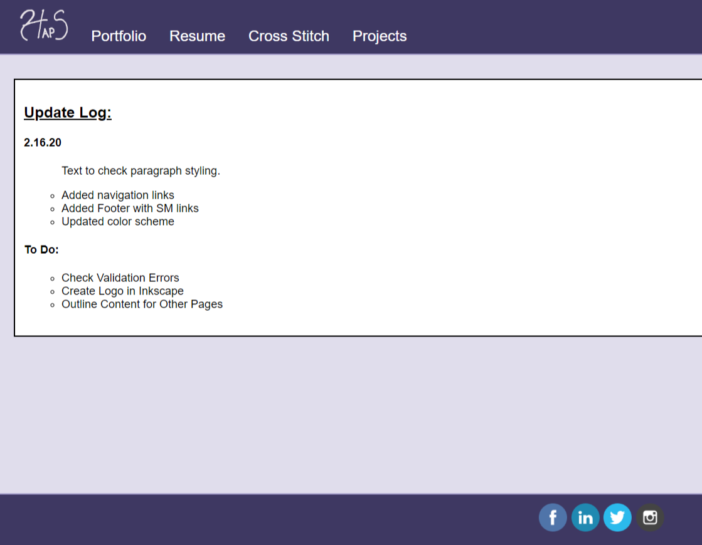702x545 pixels.
Task: Click the 'To Do:' subheading
Action: click(41, 250)
